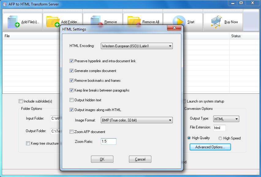Enable Output hidden text checkbox
The width and height of the screenshot is (261, 177).
tap(71, 100)
